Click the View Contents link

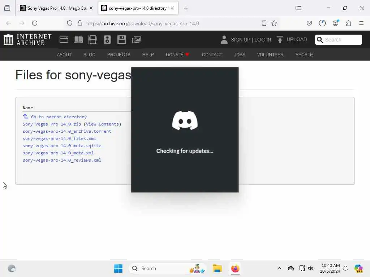(102, 124)
